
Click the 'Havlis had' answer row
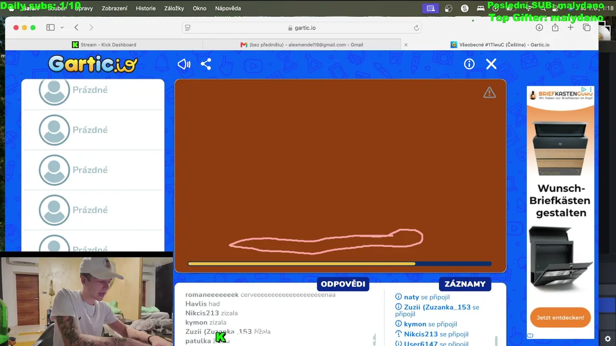(203, 304)
